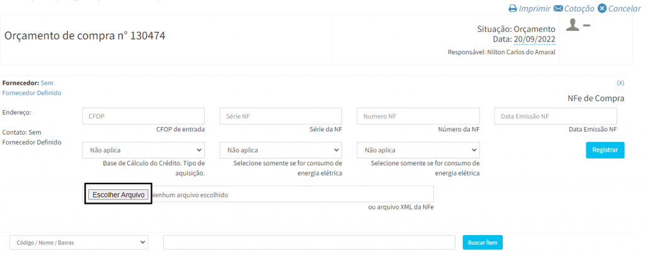Select the Numero NF text box
The height and width of the screenshot is (256, 645).
coord(418,116)
